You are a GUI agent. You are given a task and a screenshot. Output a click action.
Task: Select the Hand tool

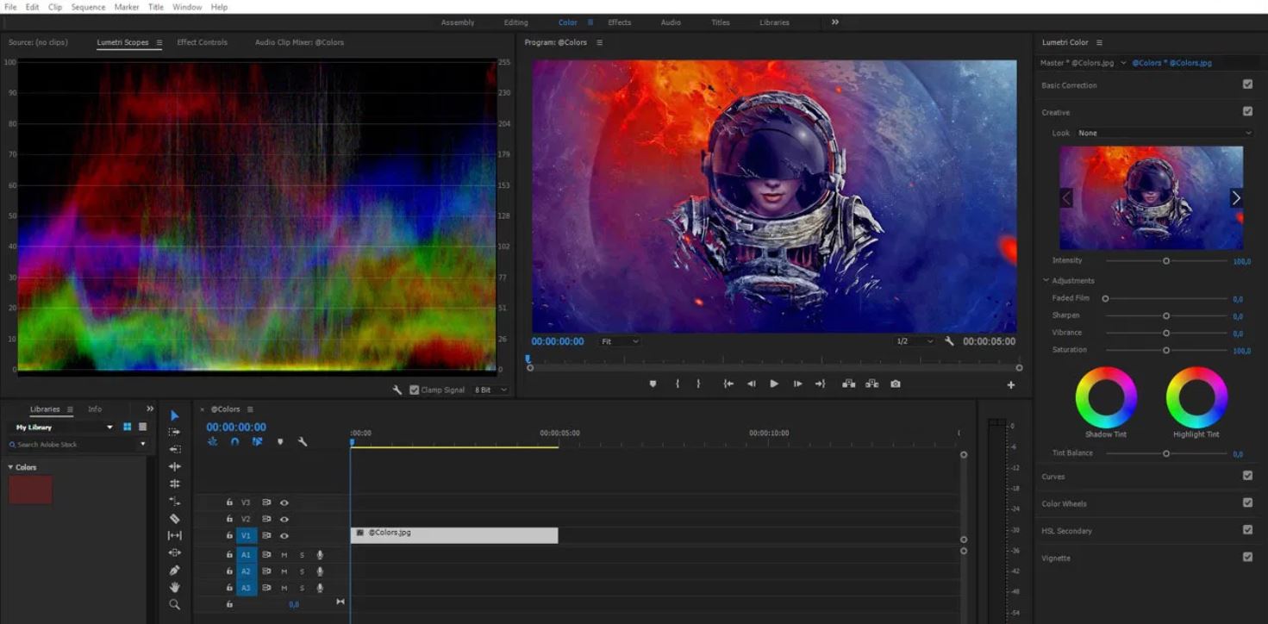(x=174, y=587)
